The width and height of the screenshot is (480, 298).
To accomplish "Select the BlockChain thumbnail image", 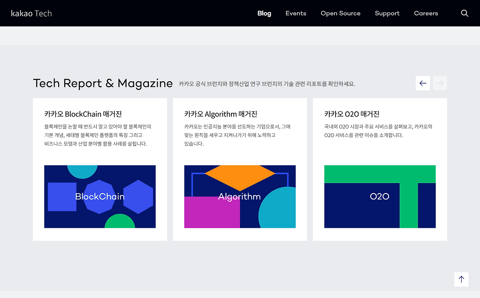I will click(100, 196).
